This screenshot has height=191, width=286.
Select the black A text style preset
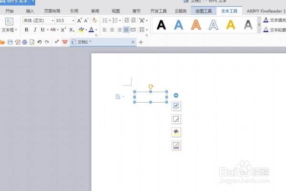(161, 25)
